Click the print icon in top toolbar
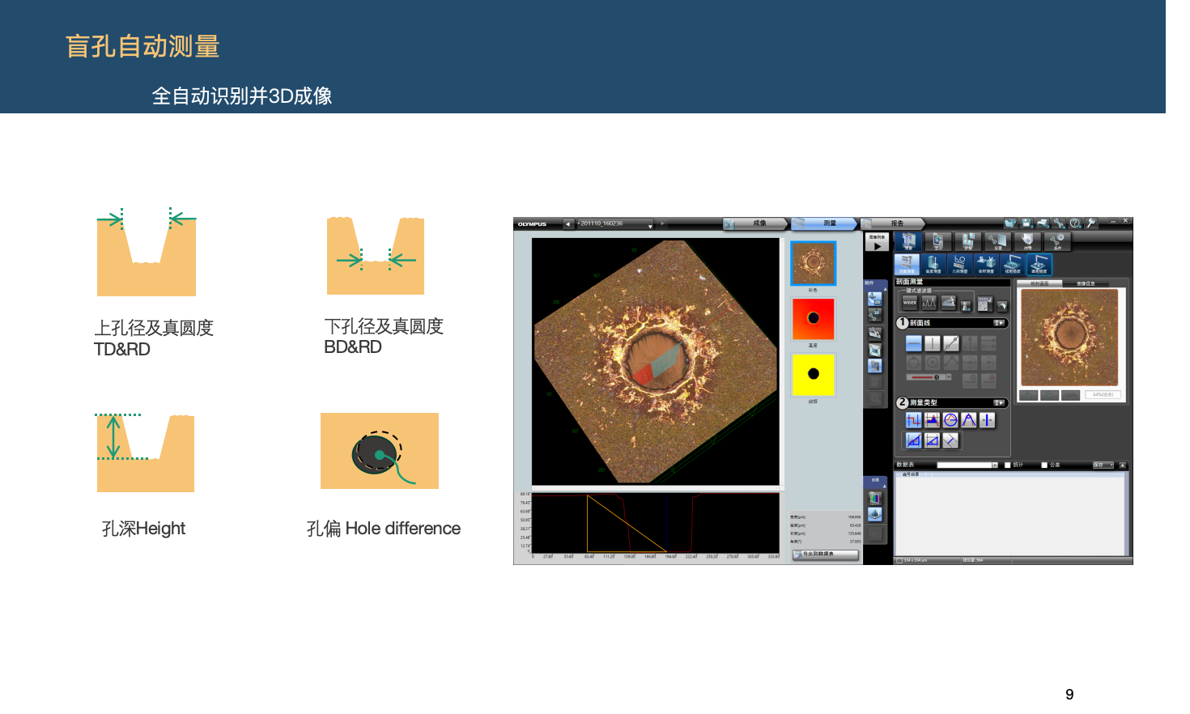This screenshot has width=1190, height=714. click(x=1042, y=223)
